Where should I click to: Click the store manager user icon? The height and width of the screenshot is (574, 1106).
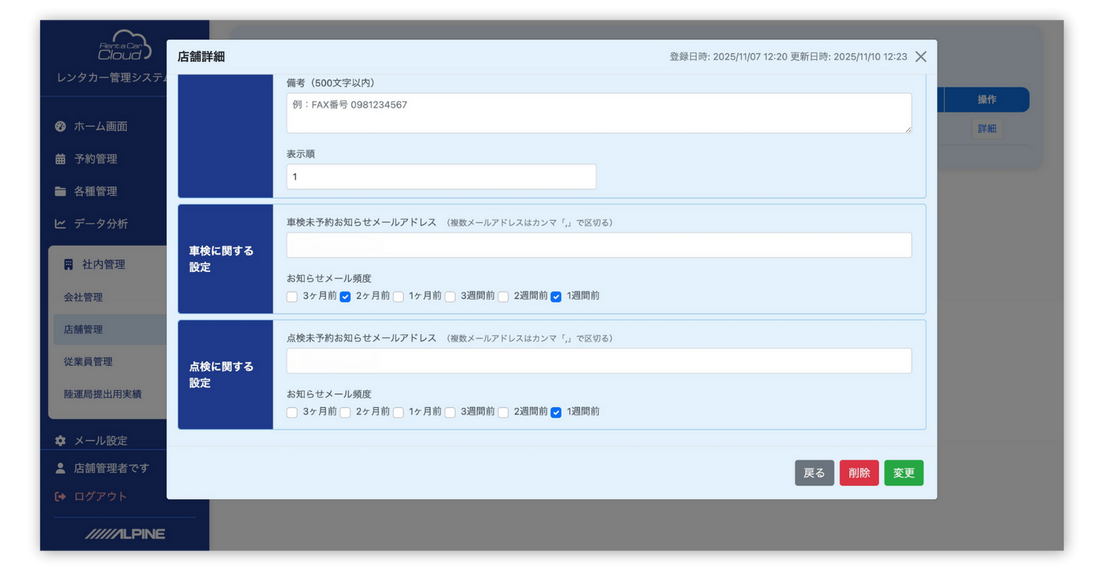[60, 468]
